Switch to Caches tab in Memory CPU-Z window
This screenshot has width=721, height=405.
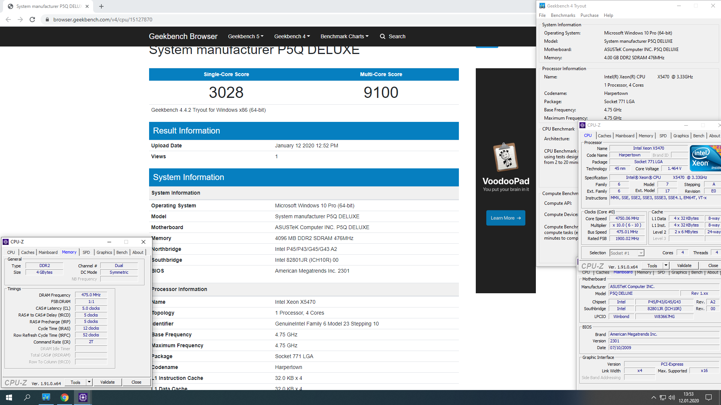pos(28,252)
